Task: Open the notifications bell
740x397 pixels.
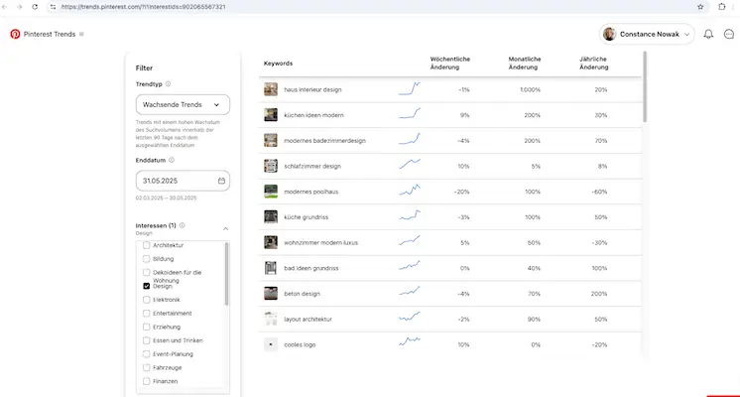Action: point(708,34)
